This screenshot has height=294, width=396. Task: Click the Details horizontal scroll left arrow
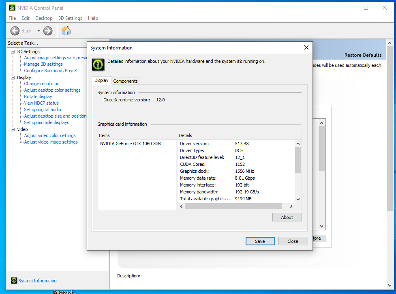[181, 206]
